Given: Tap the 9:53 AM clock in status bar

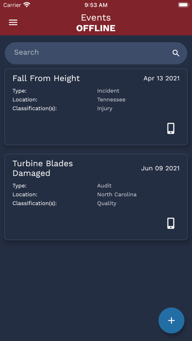Looking at the screenshot, I should (96, 5).
